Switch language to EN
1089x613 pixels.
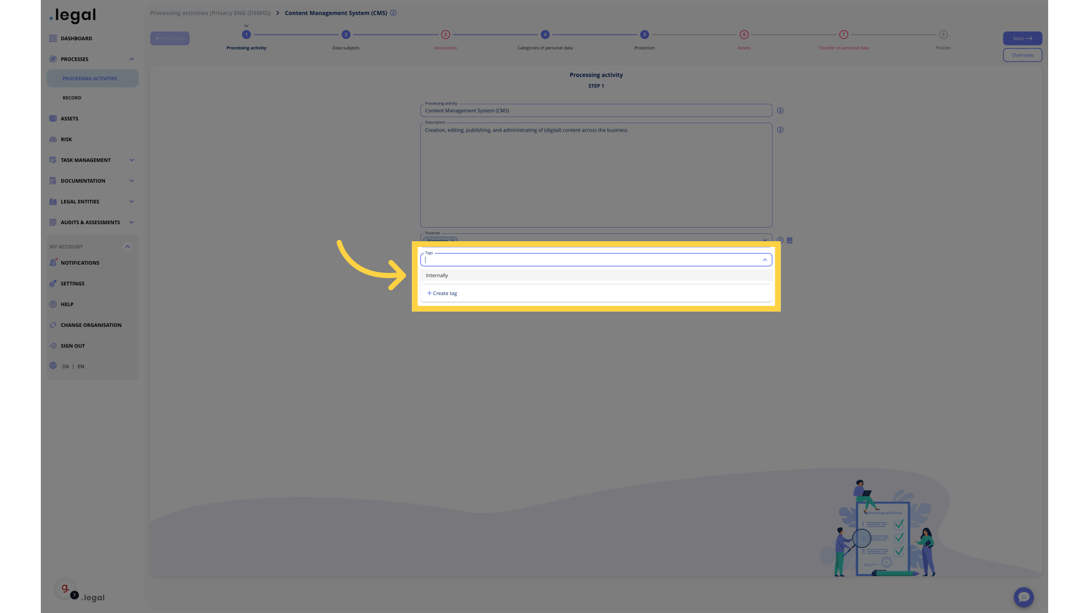click(x=81, y=367)
